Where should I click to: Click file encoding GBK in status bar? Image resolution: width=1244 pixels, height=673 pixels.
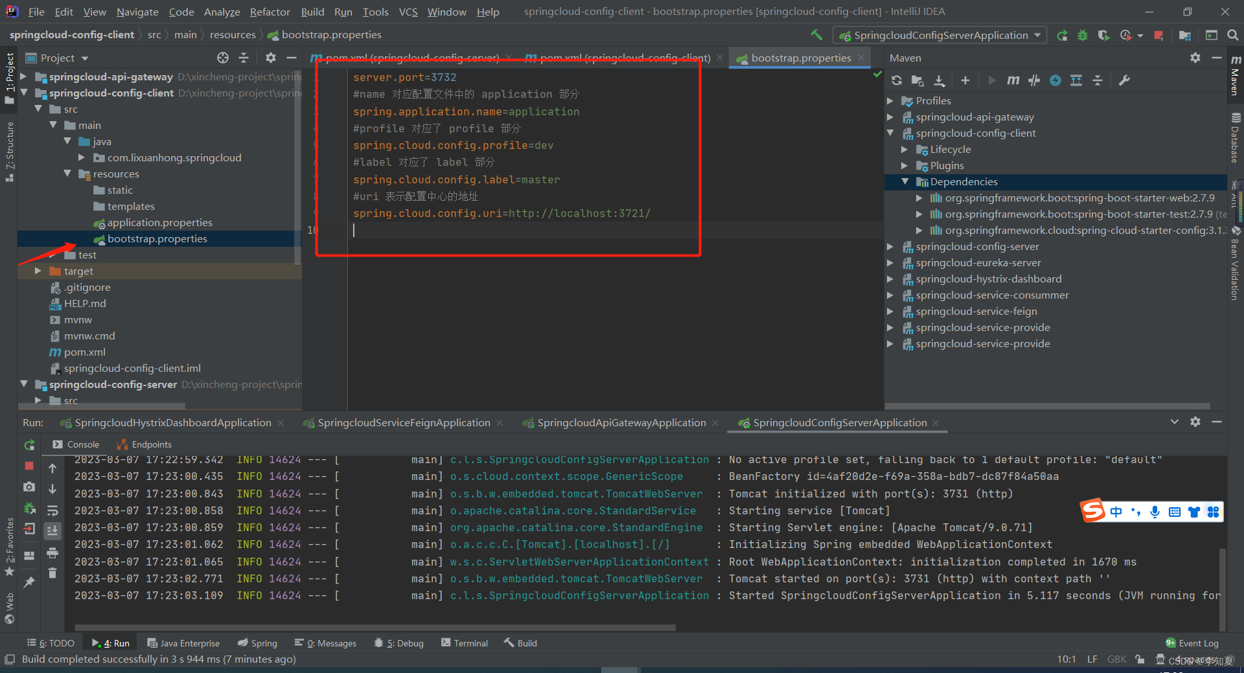click(x=1117, y=659)
